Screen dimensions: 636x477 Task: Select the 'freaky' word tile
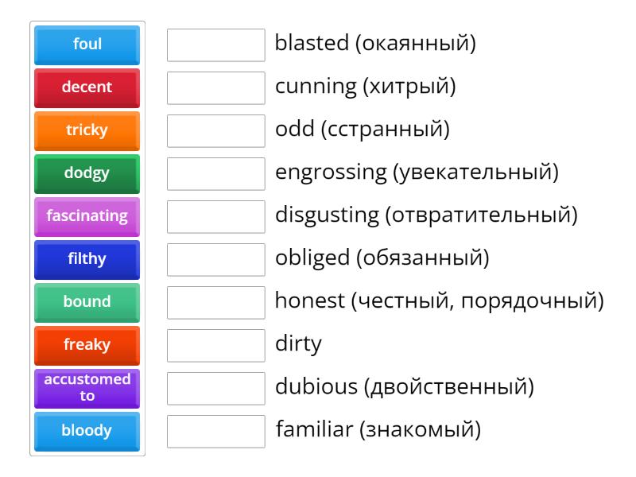[86, 346]
